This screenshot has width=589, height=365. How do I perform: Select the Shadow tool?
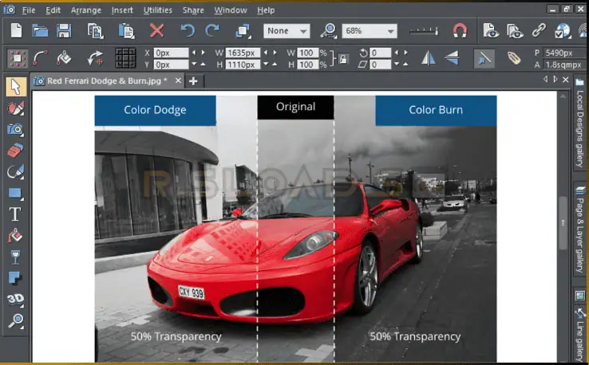[15, 278]
